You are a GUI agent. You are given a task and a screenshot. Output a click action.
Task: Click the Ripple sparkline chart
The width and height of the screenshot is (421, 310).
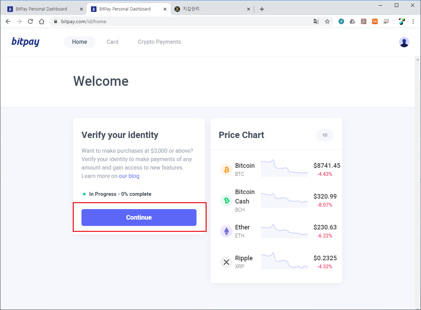[284, 261]
